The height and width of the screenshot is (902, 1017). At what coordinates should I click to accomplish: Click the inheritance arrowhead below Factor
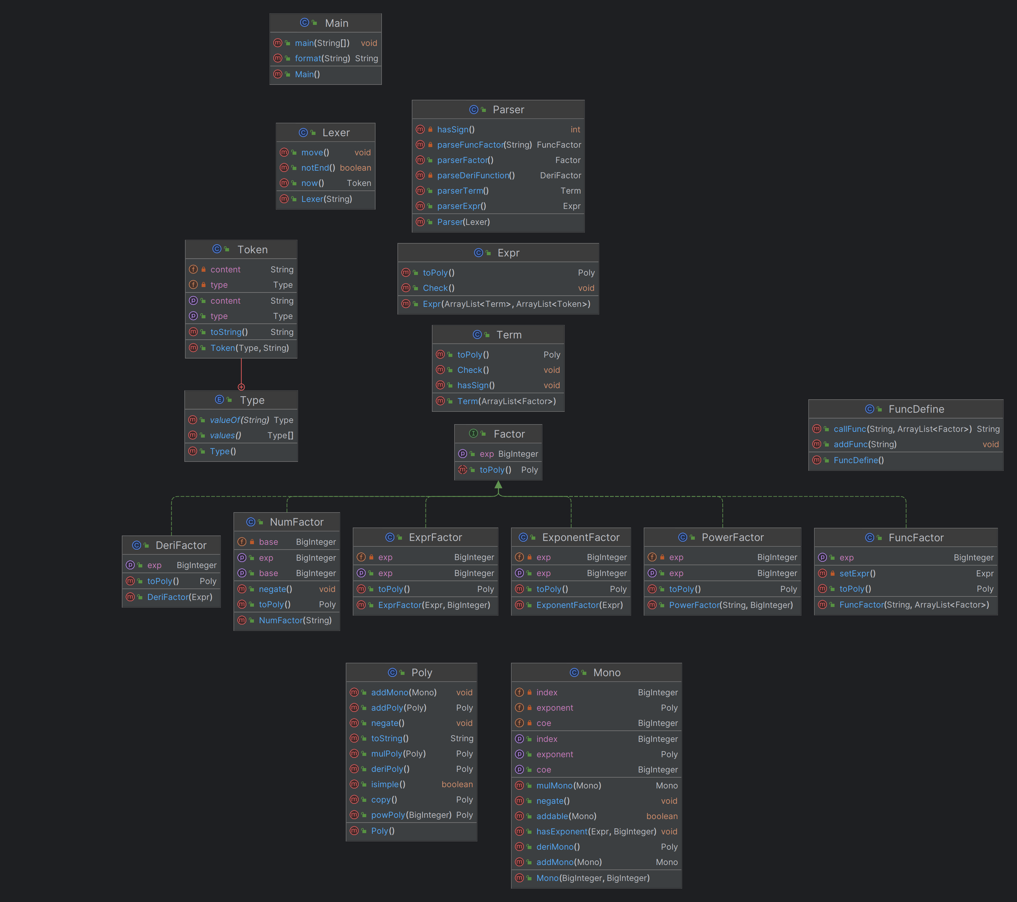click(498, 484)
